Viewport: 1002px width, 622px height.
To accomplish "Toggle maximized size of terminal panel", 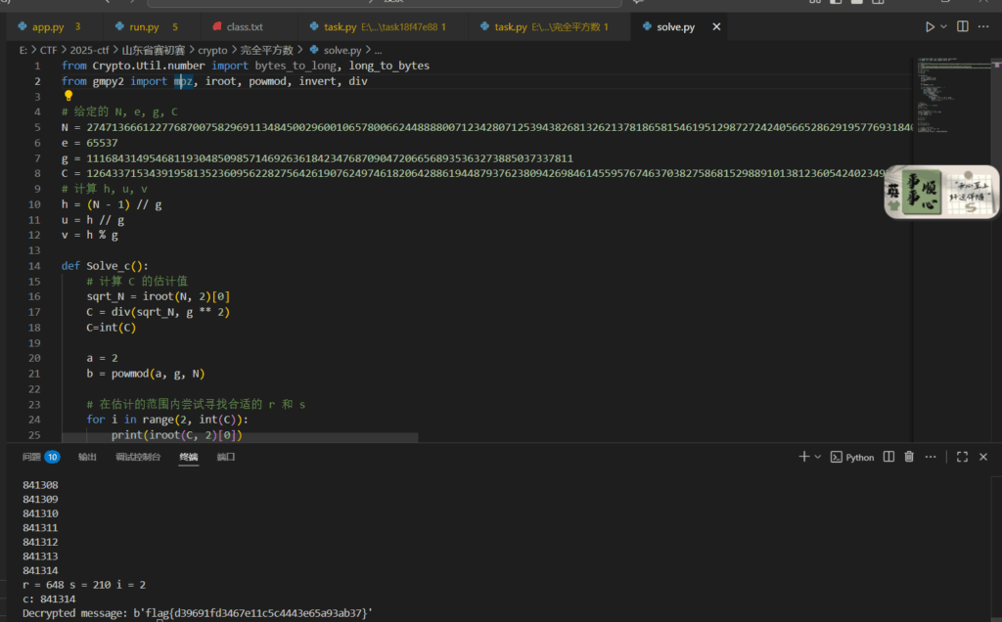I will (962, 457).
